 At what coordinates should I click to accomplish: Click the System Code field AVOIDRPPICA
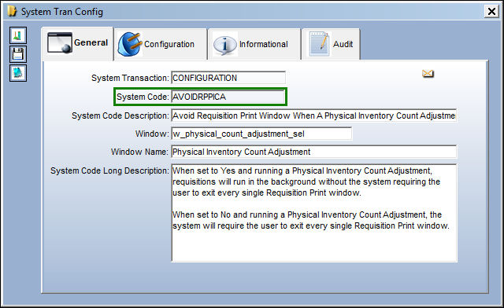tap(228, 97)
